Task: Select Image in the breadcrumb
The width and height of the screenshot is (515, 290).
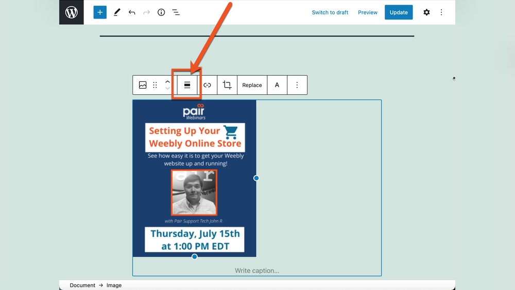Action: point(114,285)
